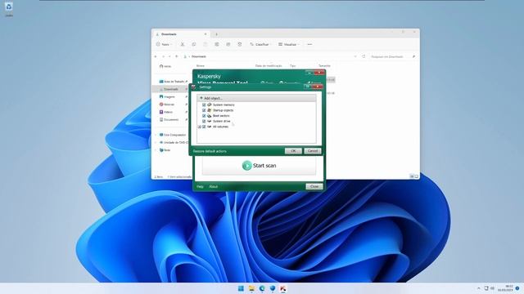
Task: Open Documentos in Explorer sidebar
Action: click(169, 120)
